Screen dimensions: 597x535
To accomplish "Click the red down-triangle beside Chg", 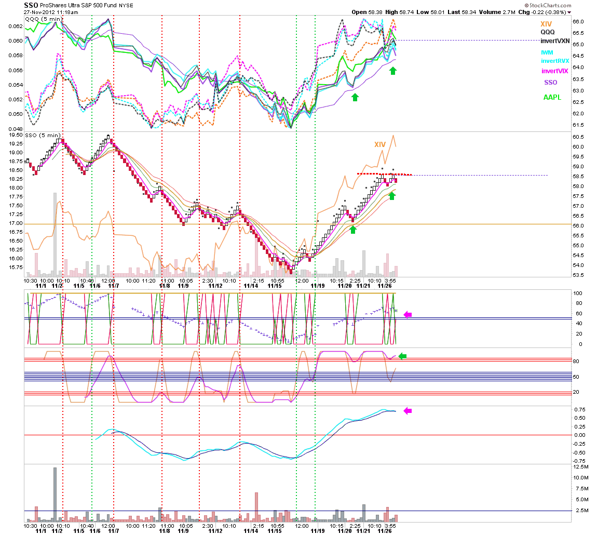I will tap(569, 12).
